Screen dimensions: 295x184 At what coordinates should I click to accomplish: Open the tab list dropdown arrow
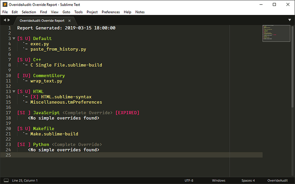pyautogui.click(x=289, y=20)
